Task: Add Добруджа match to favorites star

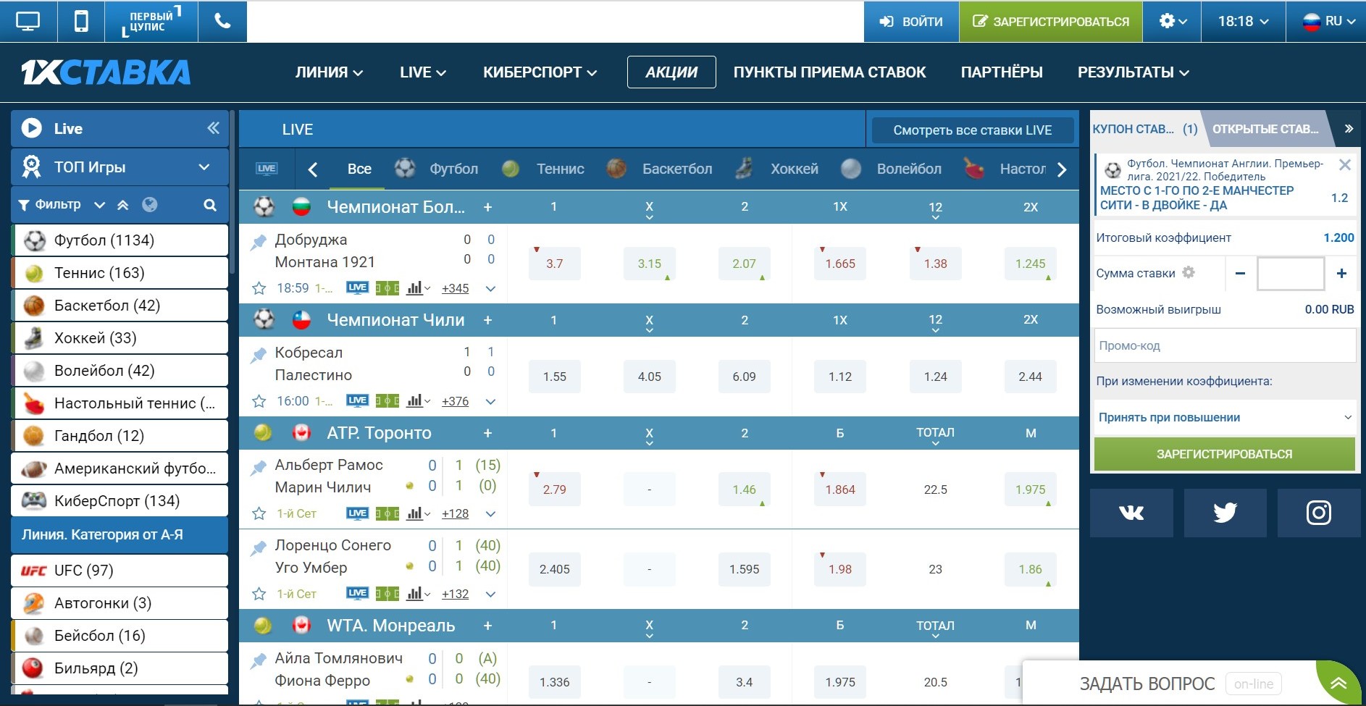Action: (259, 288)
